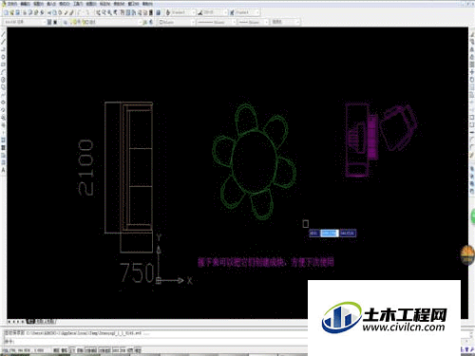Image resolution: width=475 pixels, height=356 pixels.
Task: Open the 编辑 (Edit) menu
Action: tap(26, 4)
